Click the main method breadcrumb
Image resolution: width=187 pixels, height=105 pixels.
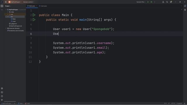[x=27, y=104]
